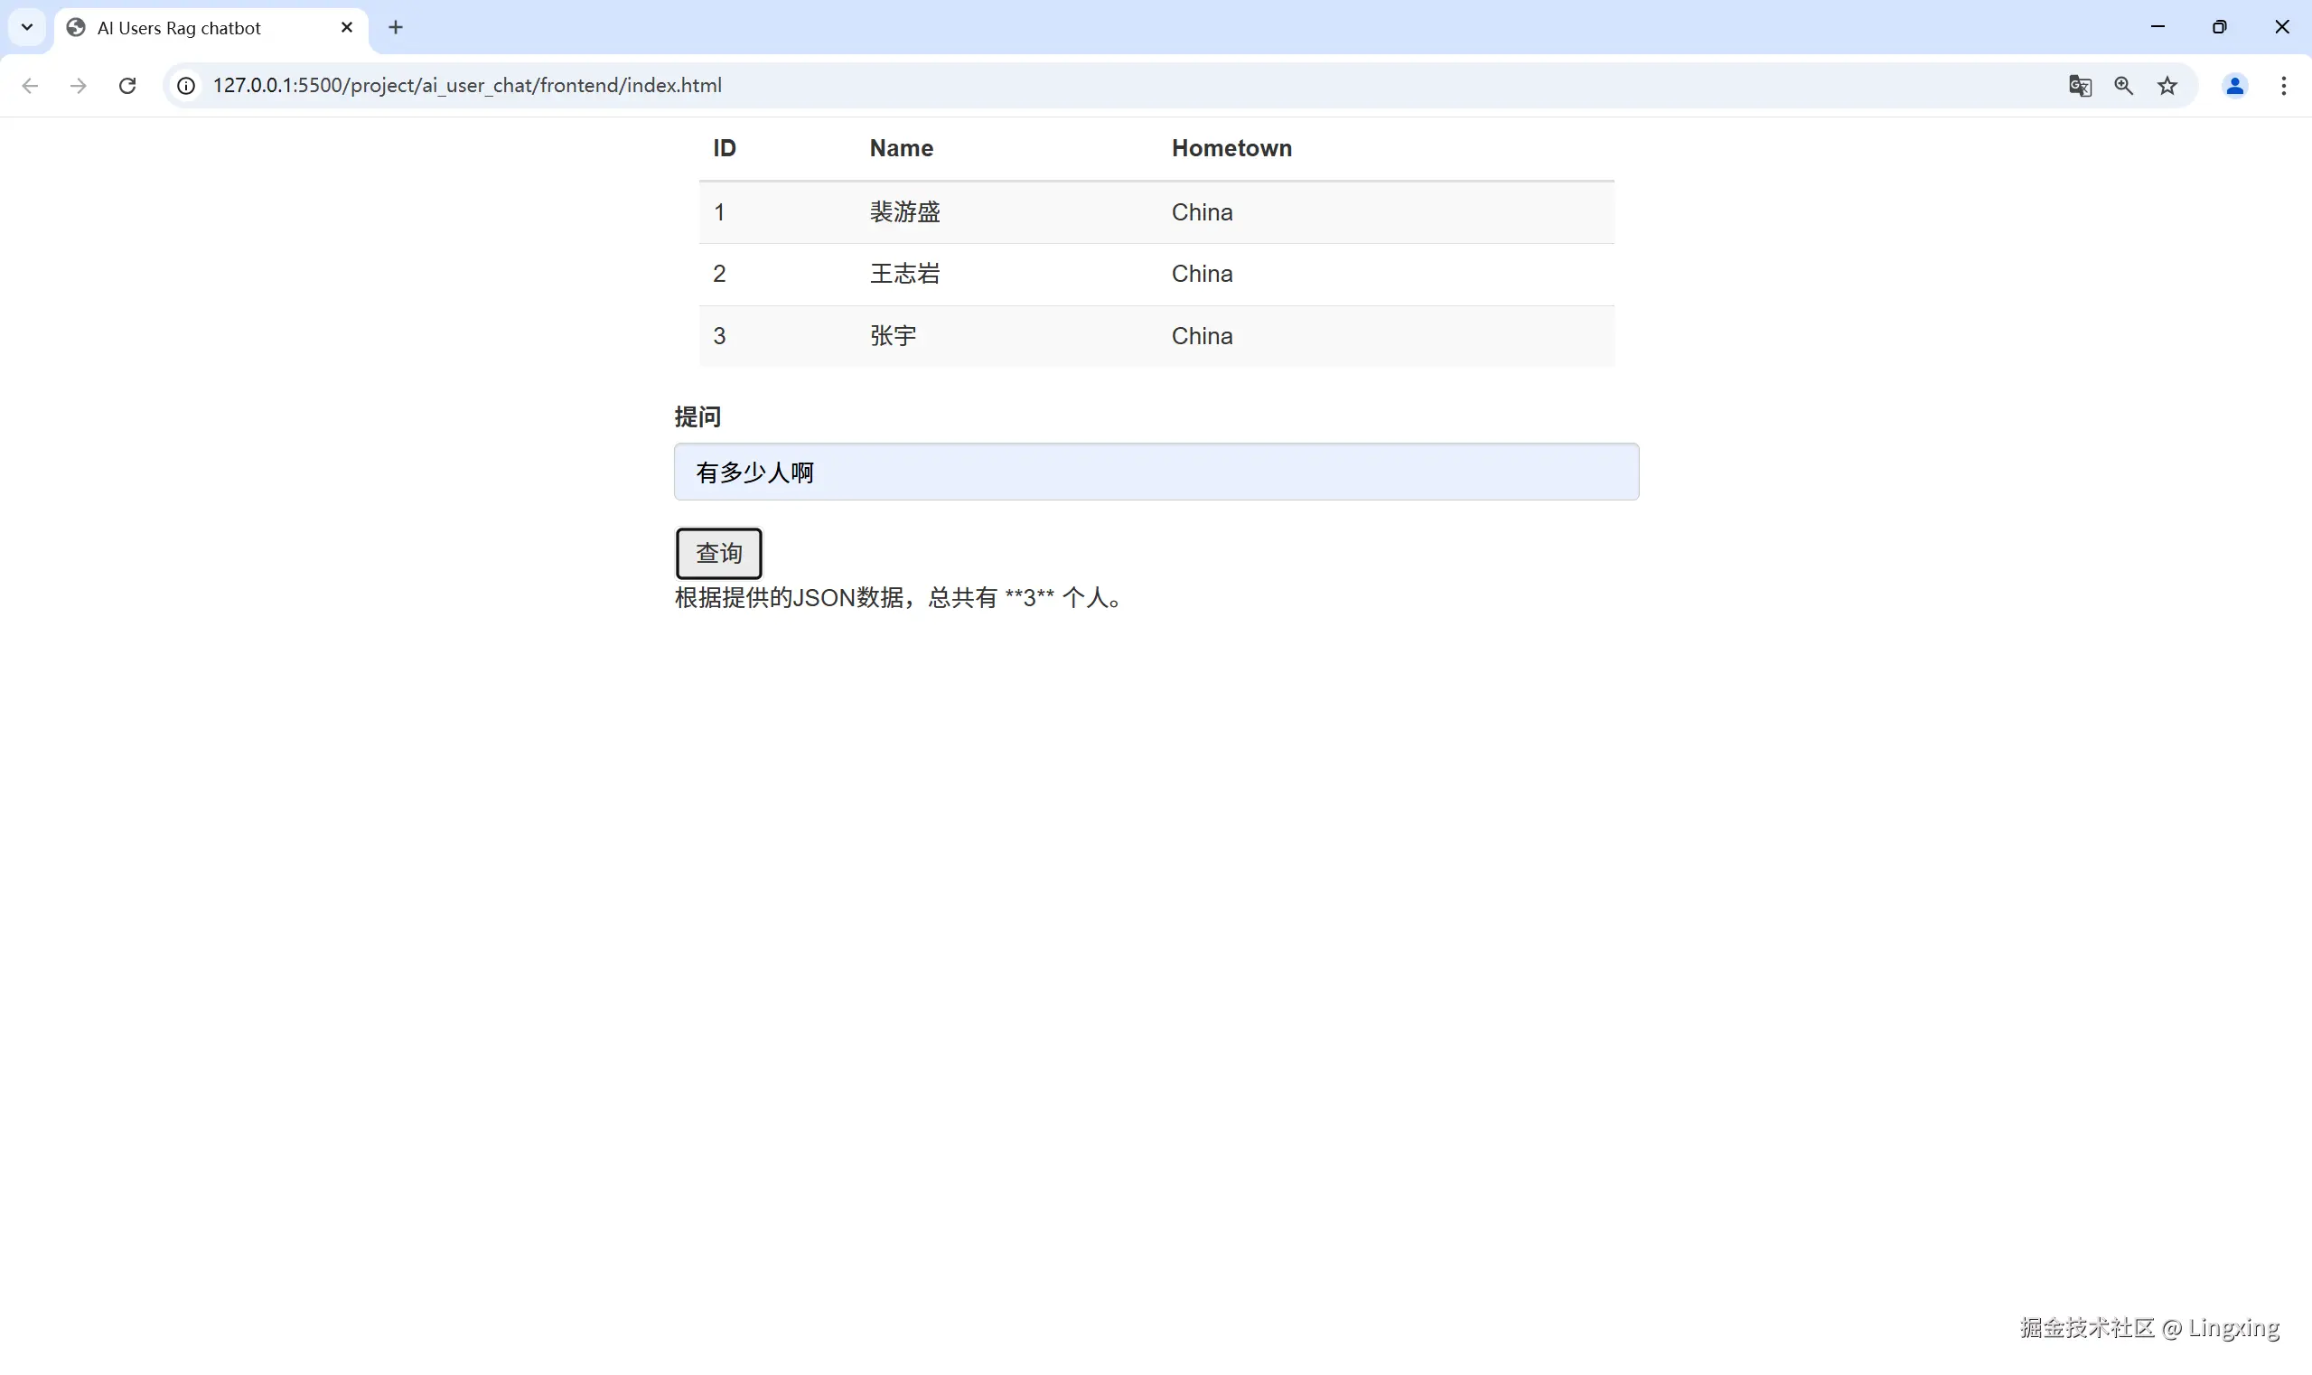Open the tab search chevron dropdown
Viewport: 2312px width, 1375px height.
pyautogui.click(x=26, y=27)
